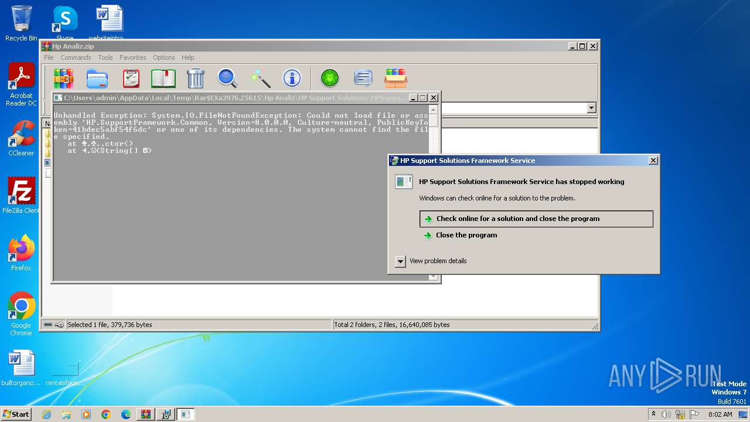Select the rentalsfoun desktop file

tap(64, 373)
